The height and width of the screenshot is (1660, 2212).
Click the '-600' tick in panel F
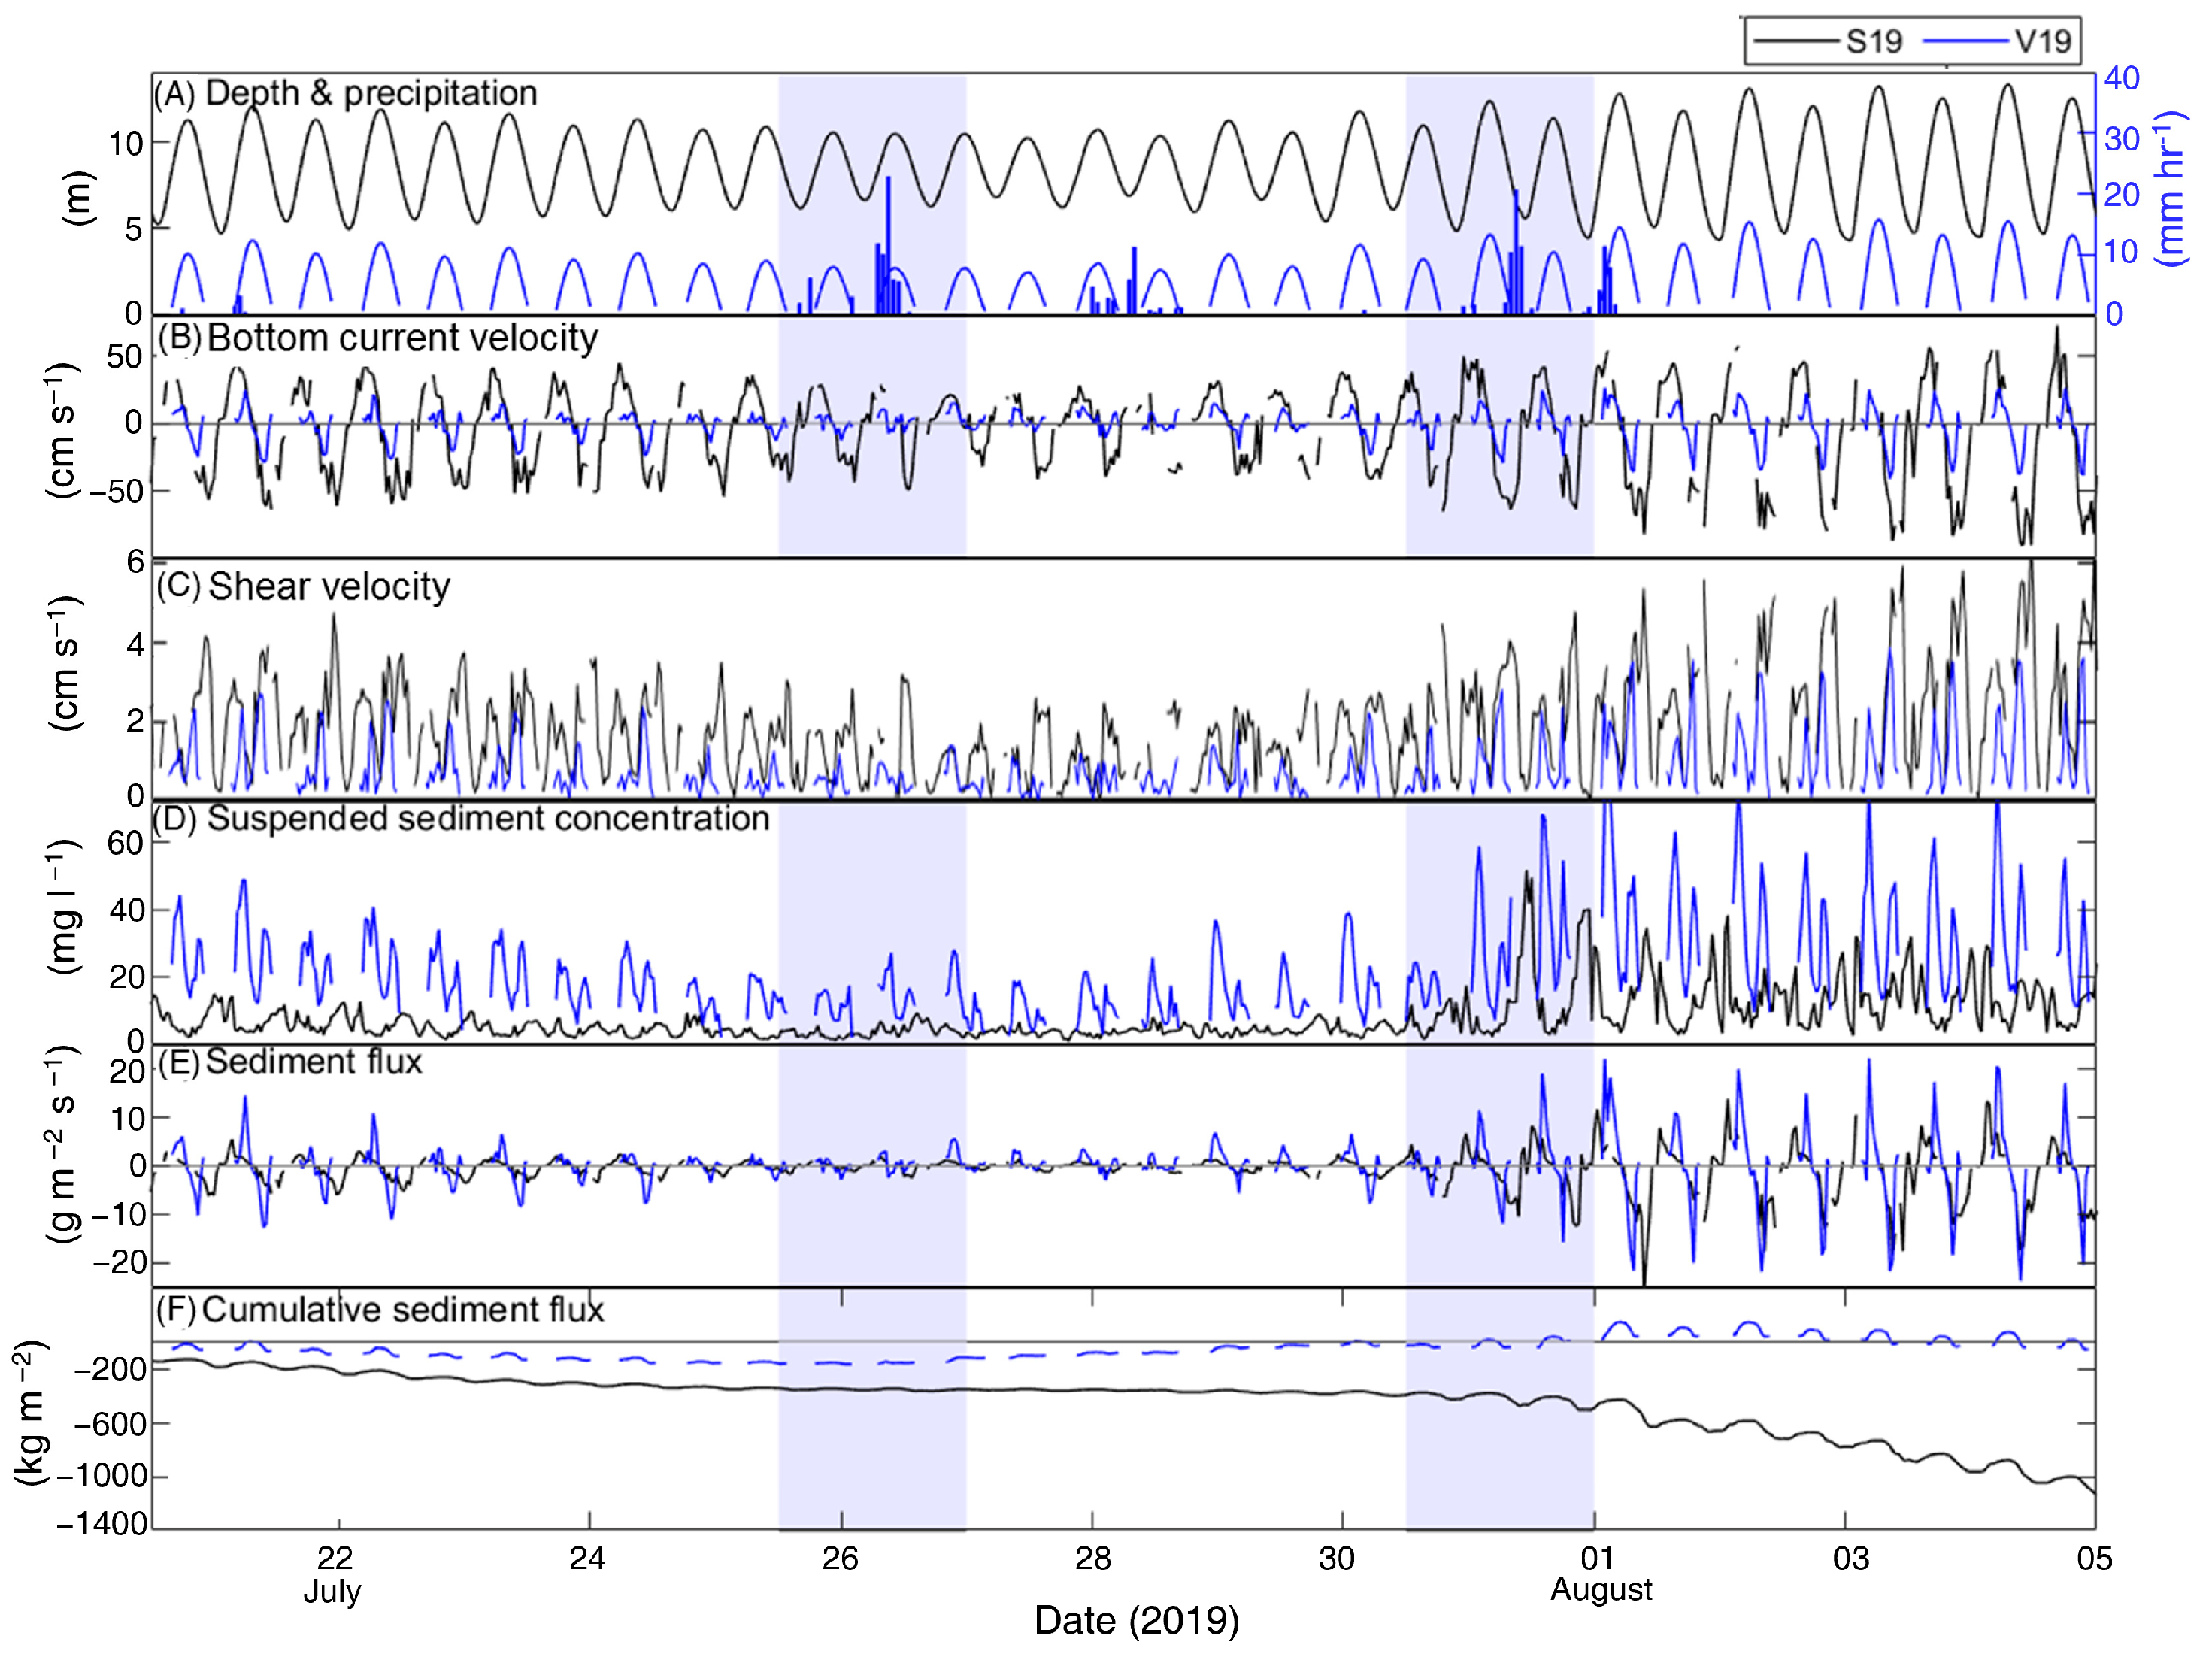pos(110,1423)
